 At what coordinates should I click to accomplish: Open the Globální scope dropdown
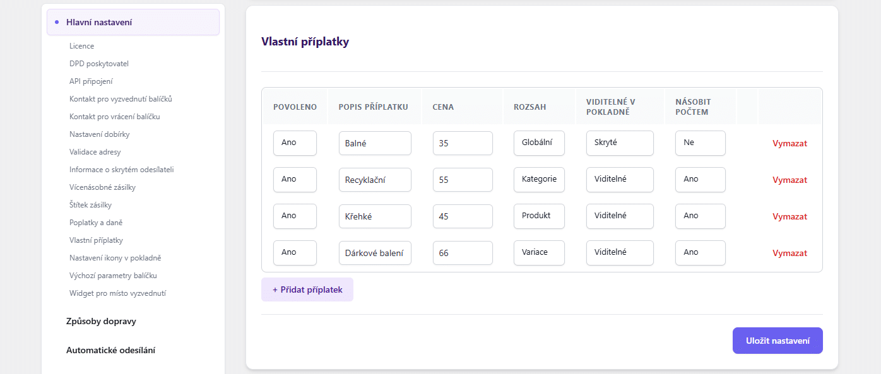click(539, 143)
